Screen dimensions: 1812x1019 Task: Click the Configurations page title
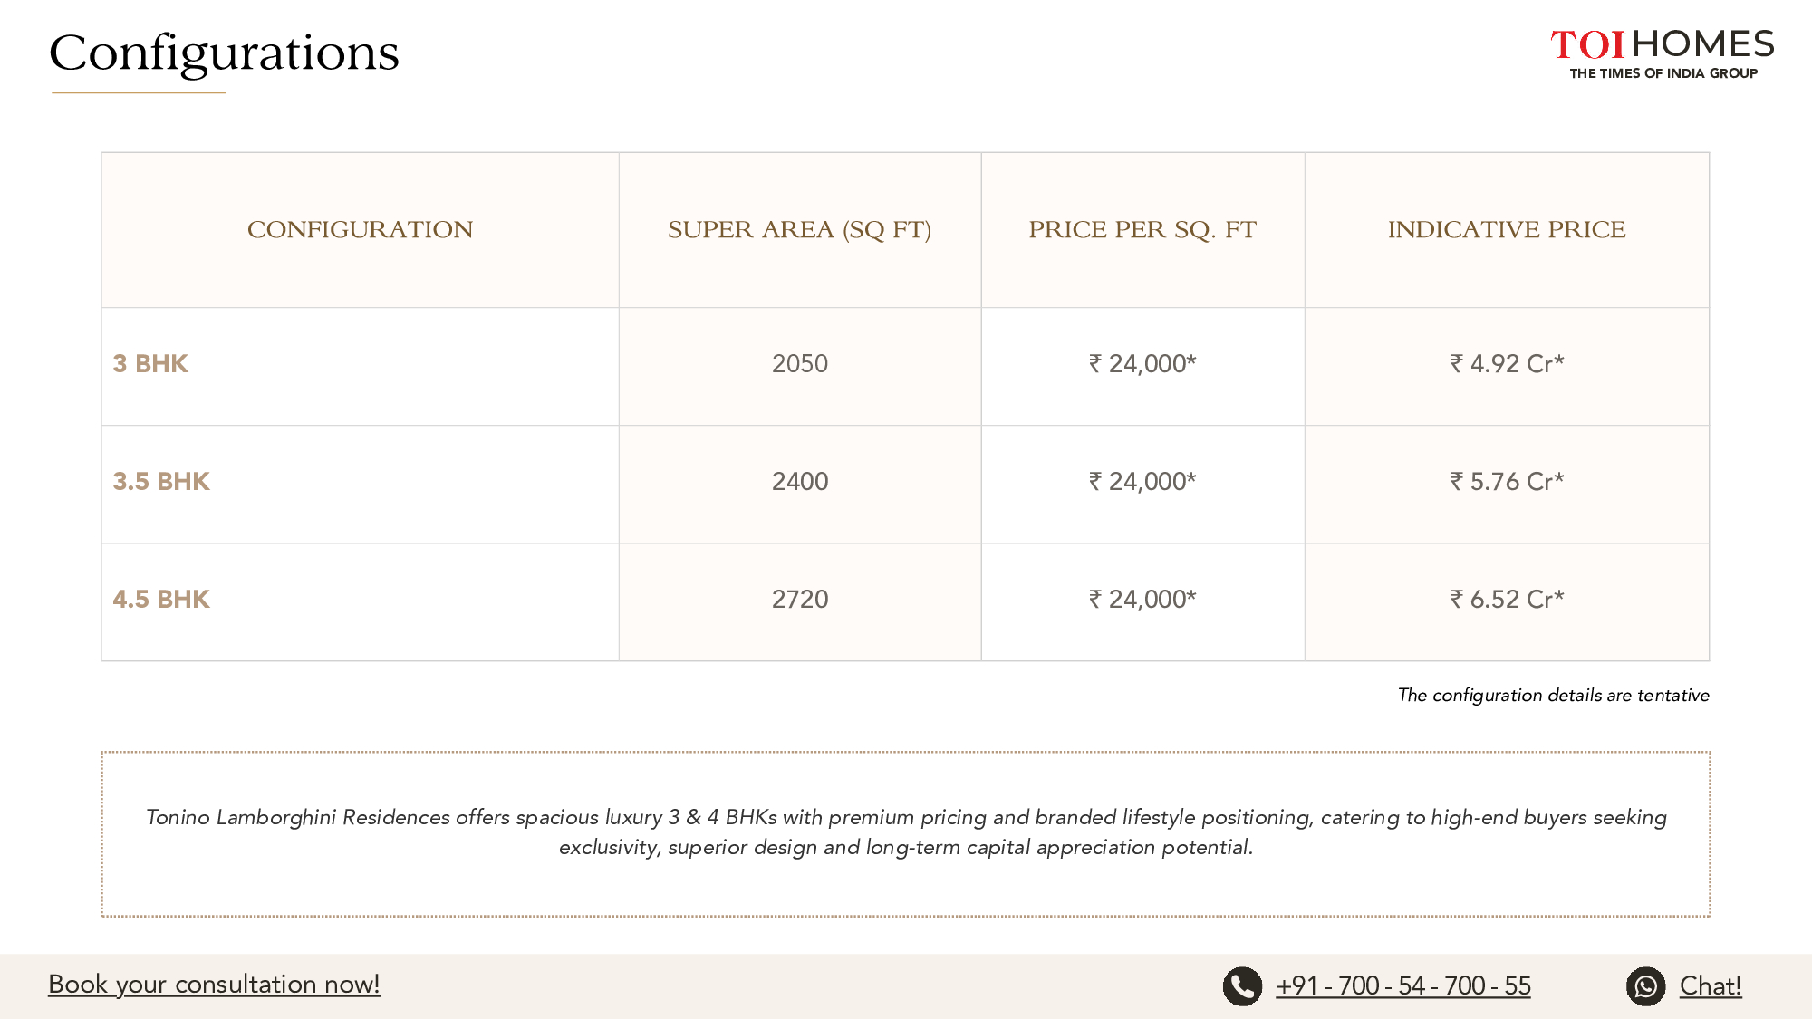224,54
